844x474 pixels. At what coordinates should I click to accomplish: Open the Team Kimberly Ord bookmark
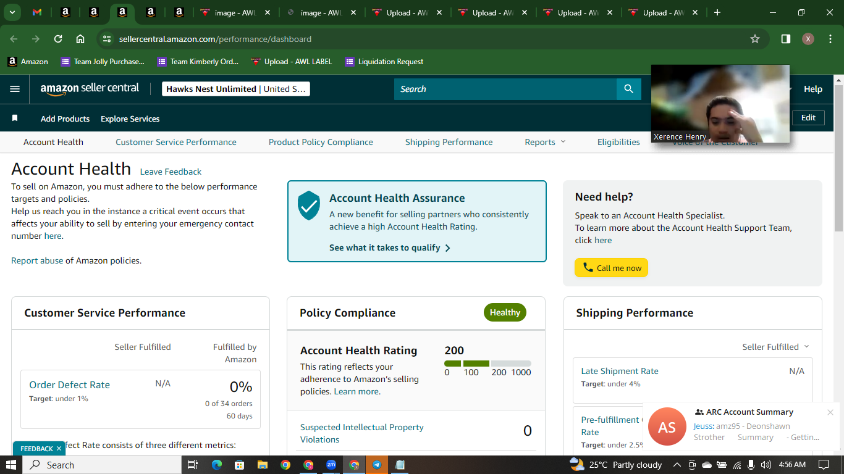coord(198,62)
